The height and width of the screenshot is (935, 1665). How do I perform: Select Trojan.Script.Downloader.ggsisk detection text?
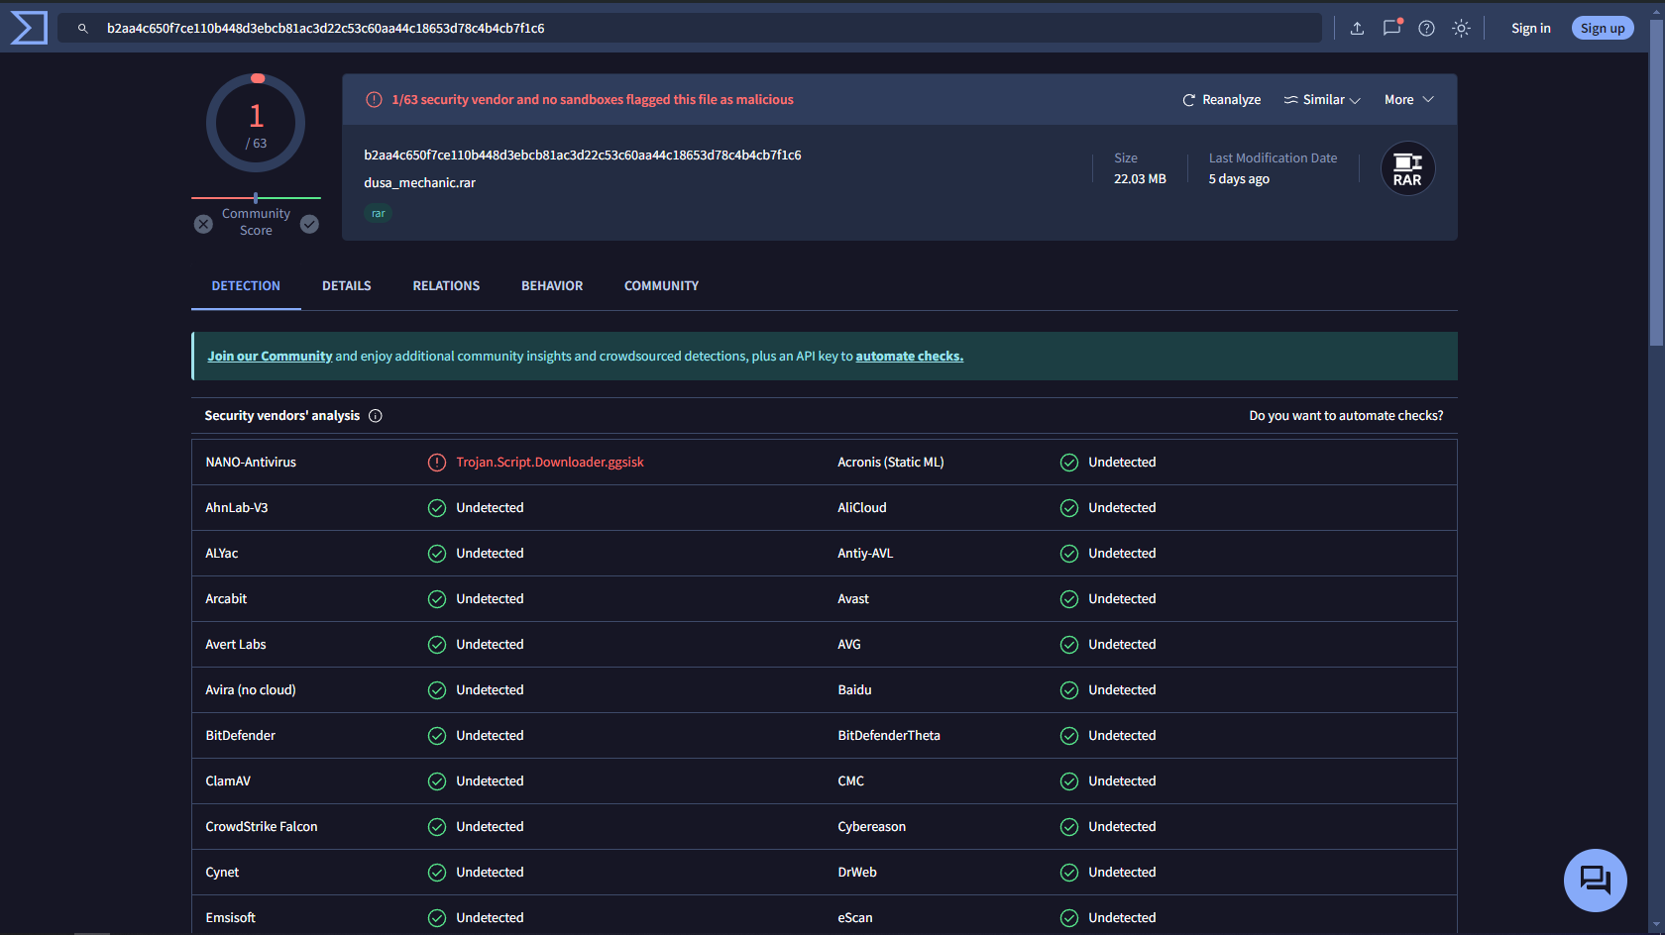[550, 463]
